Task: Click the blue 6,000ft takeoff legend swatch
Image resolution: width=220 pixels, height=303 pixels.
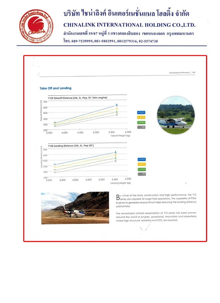Action: point(141,112)
